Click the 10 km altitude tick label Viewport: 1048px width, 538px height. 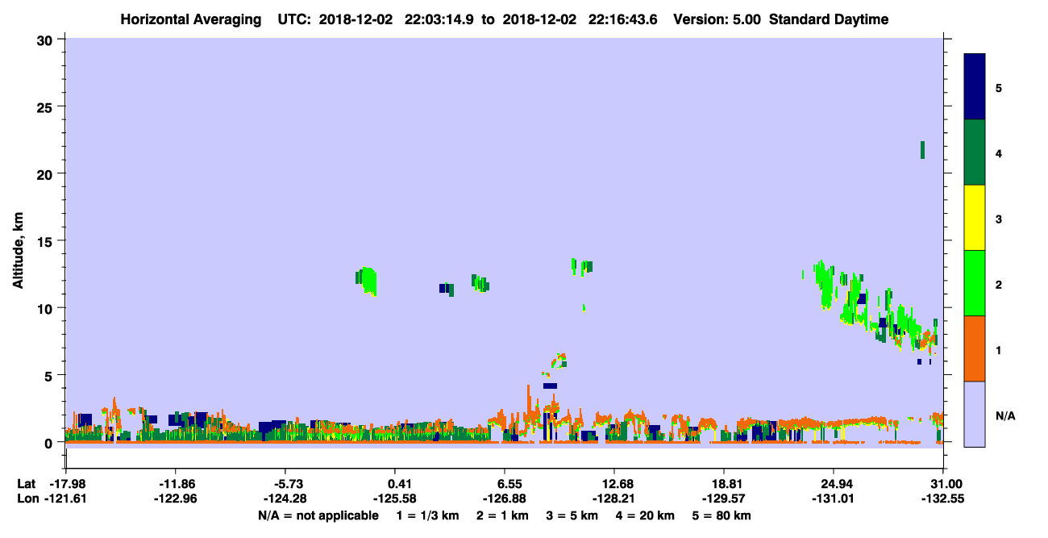tap(46, 308)
